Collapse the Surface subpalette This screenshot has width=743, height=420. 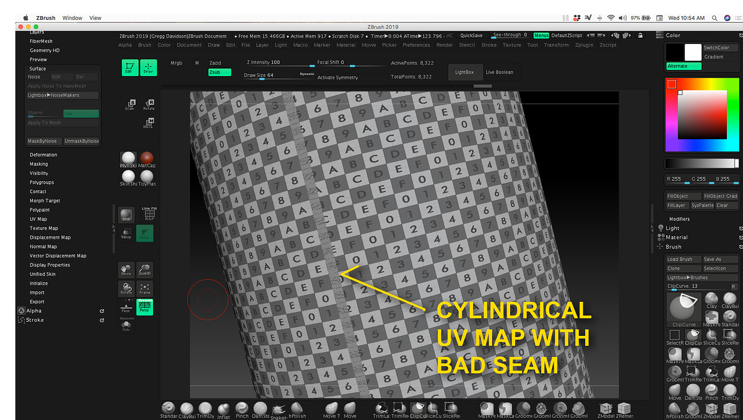point(38,69)
